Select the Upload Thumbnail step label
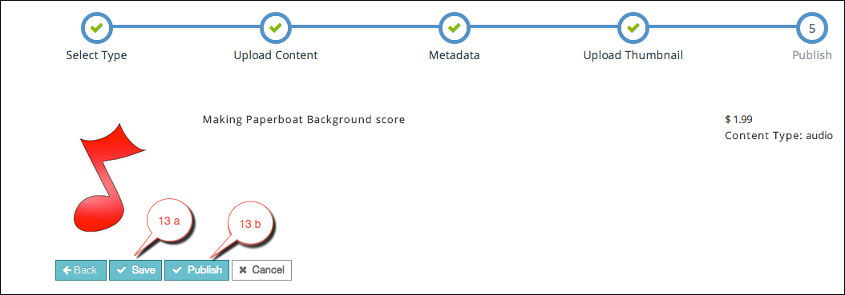The height and width of the screenshot is (295, 845). coord(633,55)
